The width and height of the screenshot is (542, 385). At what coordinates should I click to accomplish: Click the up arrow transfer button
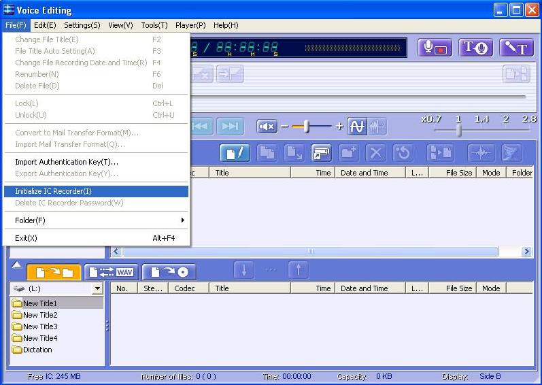299,269
